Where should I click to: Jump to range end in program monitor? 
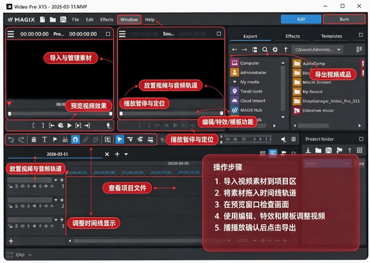(87, 125)
